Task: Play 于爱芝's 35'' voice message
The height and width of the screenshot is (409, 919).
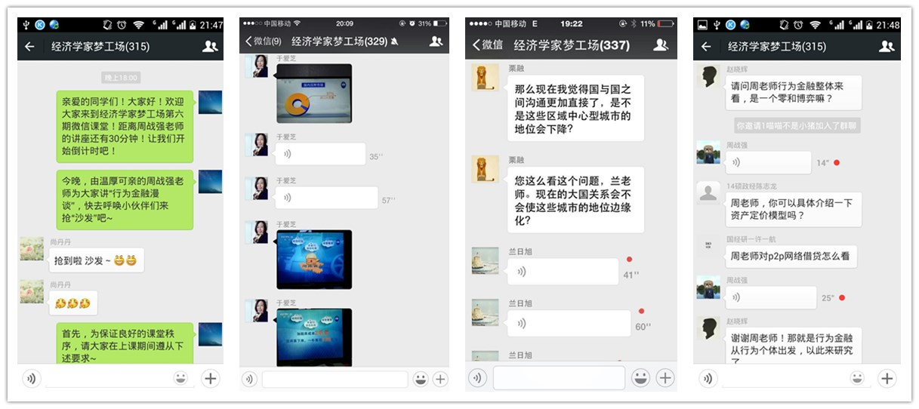Action: tap(320, 155)
